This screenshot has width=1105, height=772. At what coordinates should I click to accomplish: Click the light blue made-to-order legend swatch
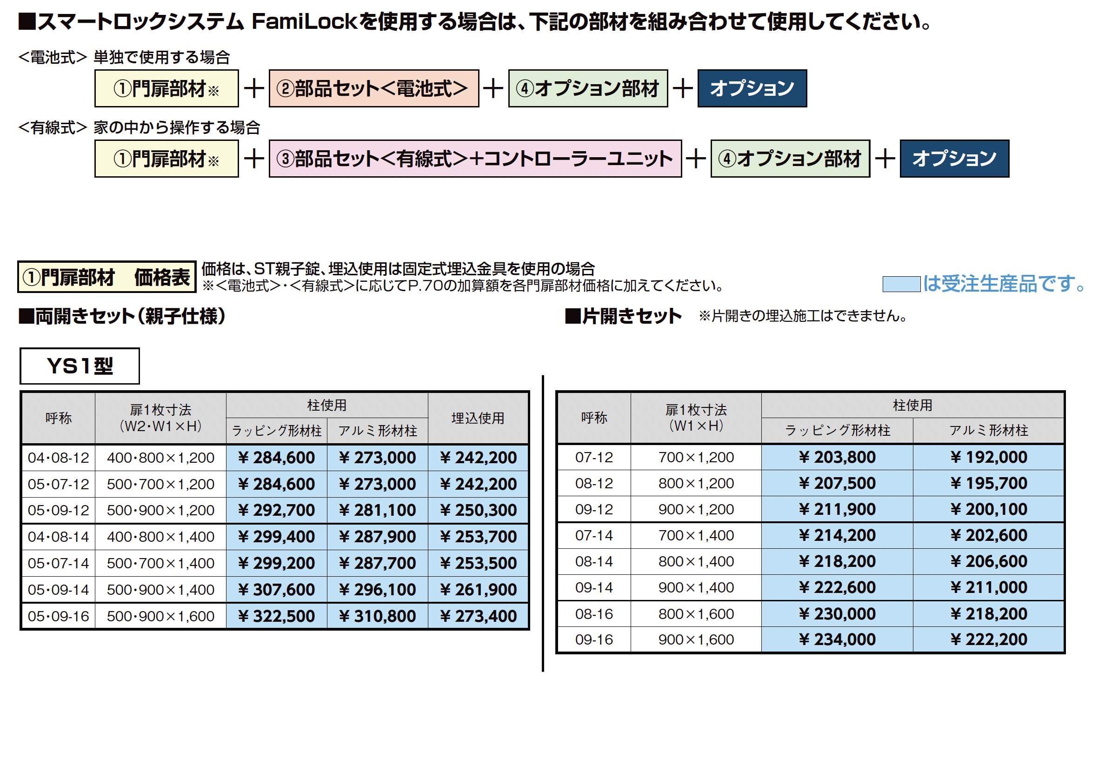(x=901, y=284)
